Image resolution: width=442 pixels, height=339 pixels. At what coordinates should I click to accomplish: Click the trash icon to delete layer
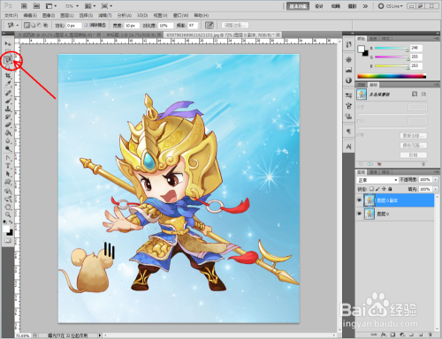point(431,335)
